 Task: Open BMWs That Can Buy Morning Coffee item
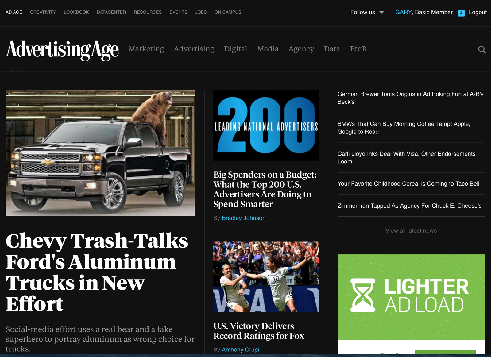click(x=404, y=128)
